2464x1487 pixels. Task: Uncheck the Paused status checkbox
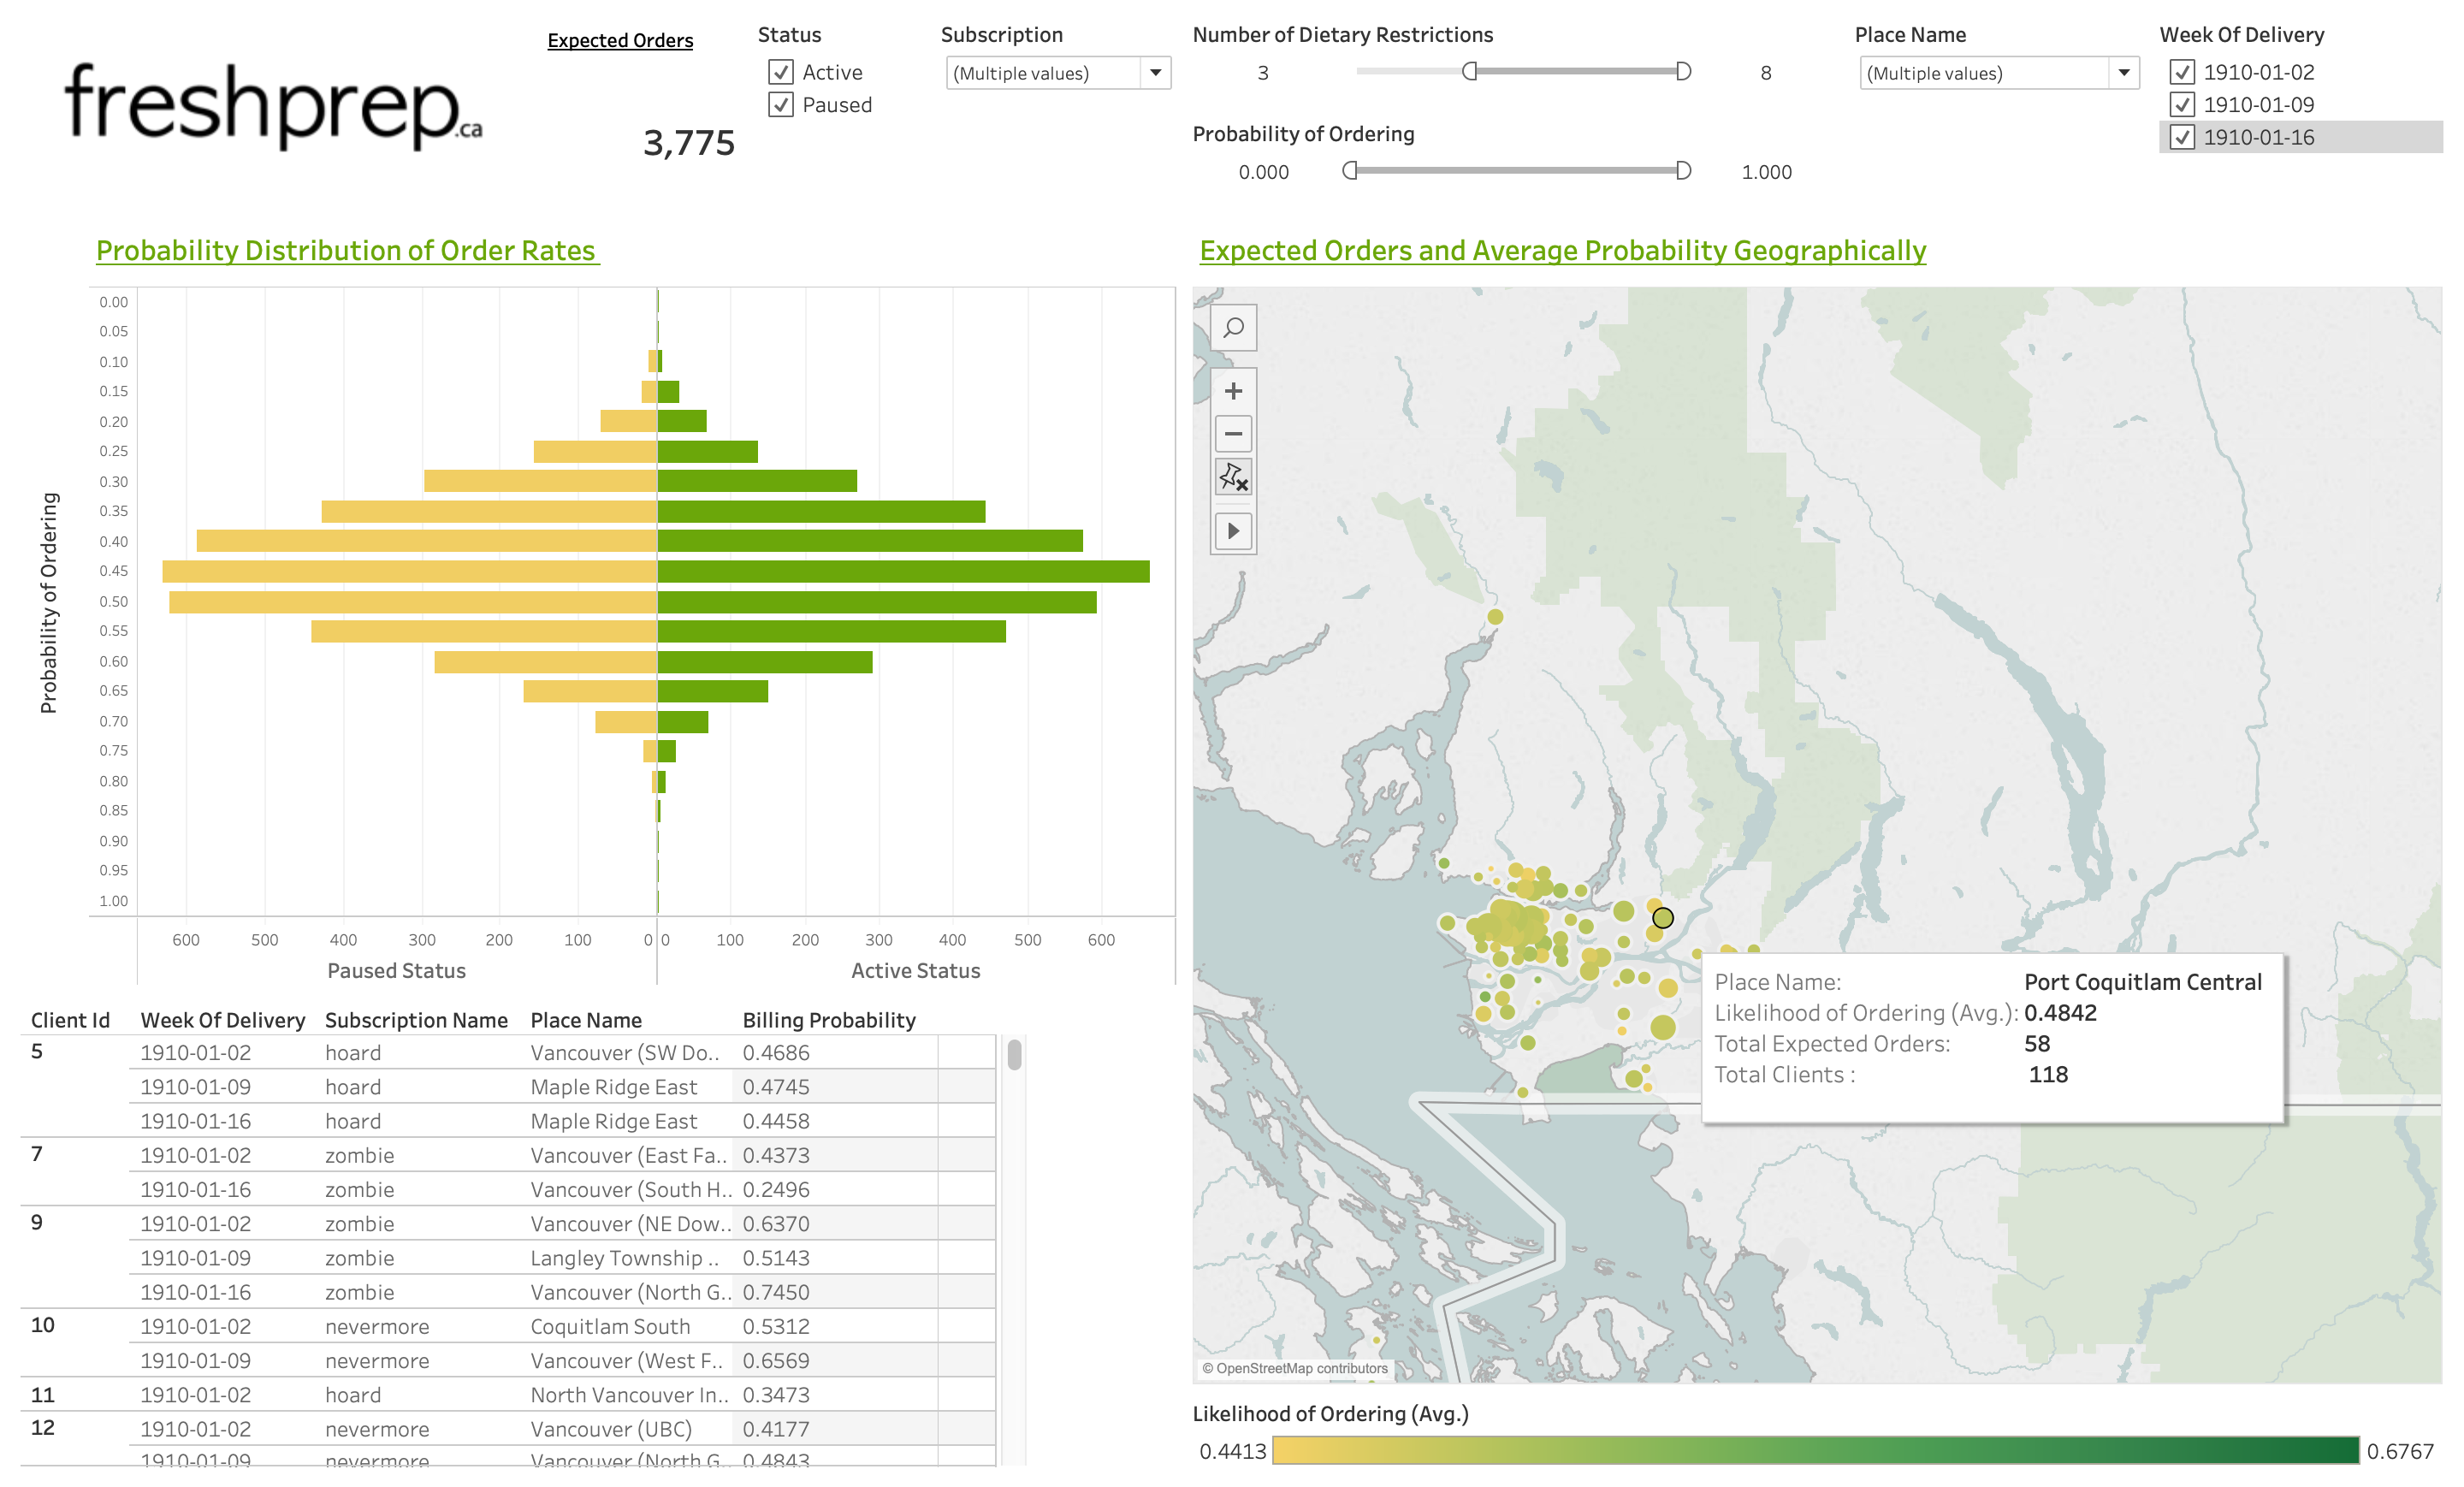(781, 105)
